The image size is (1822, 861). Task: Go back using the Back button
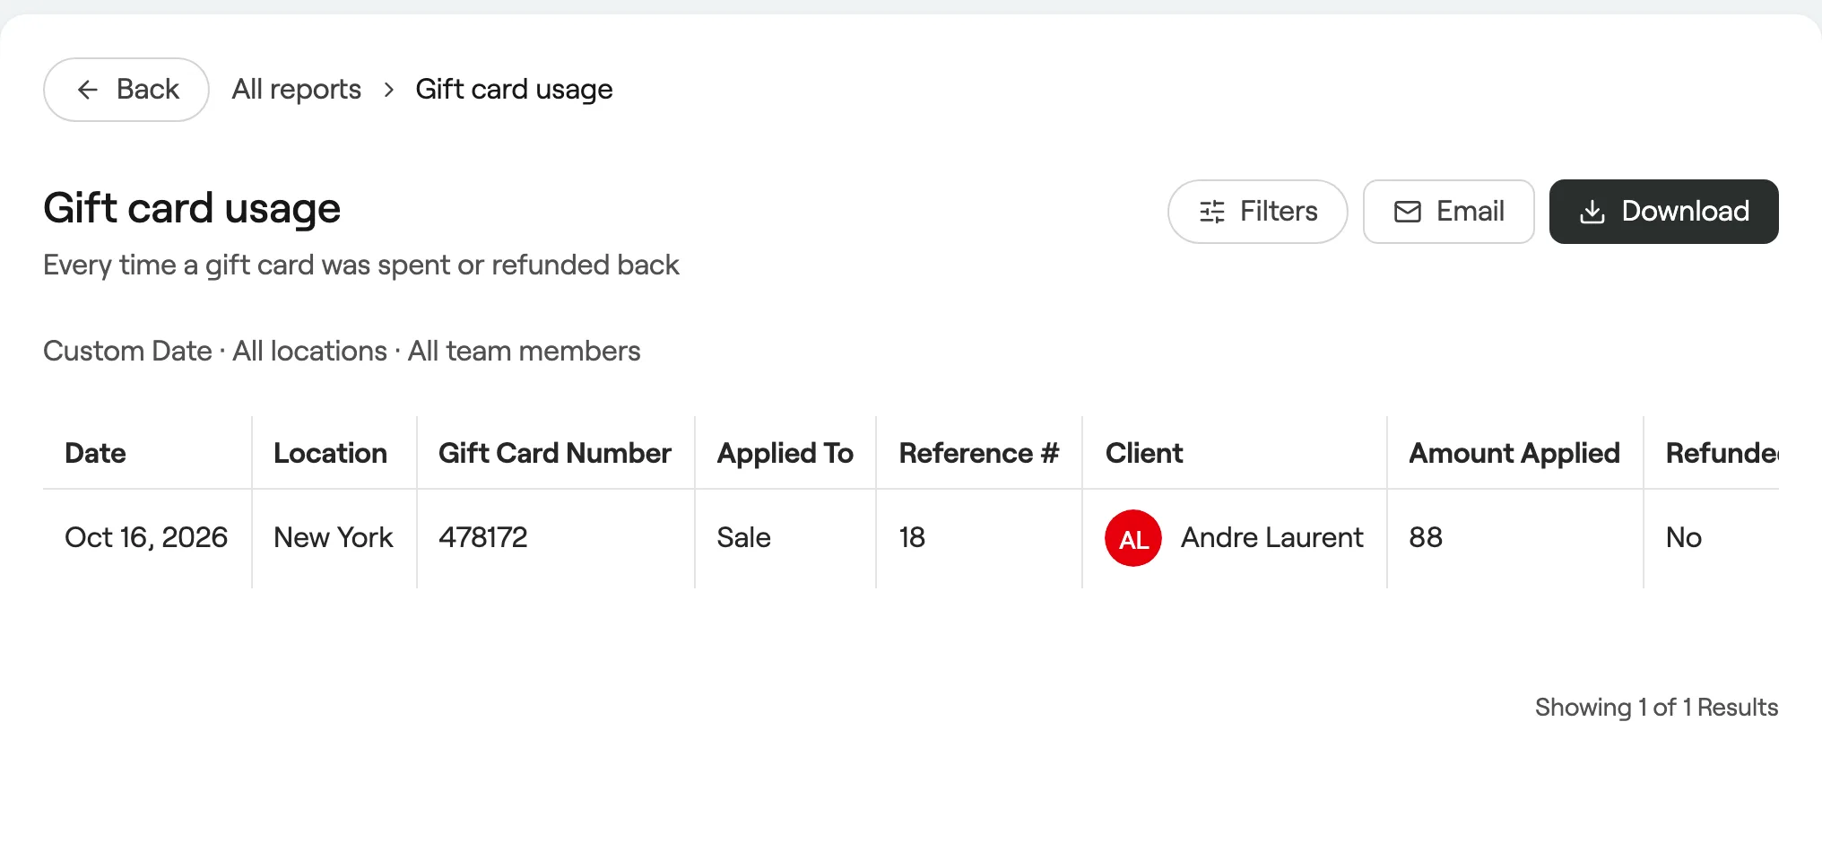(x=126, y=90)
